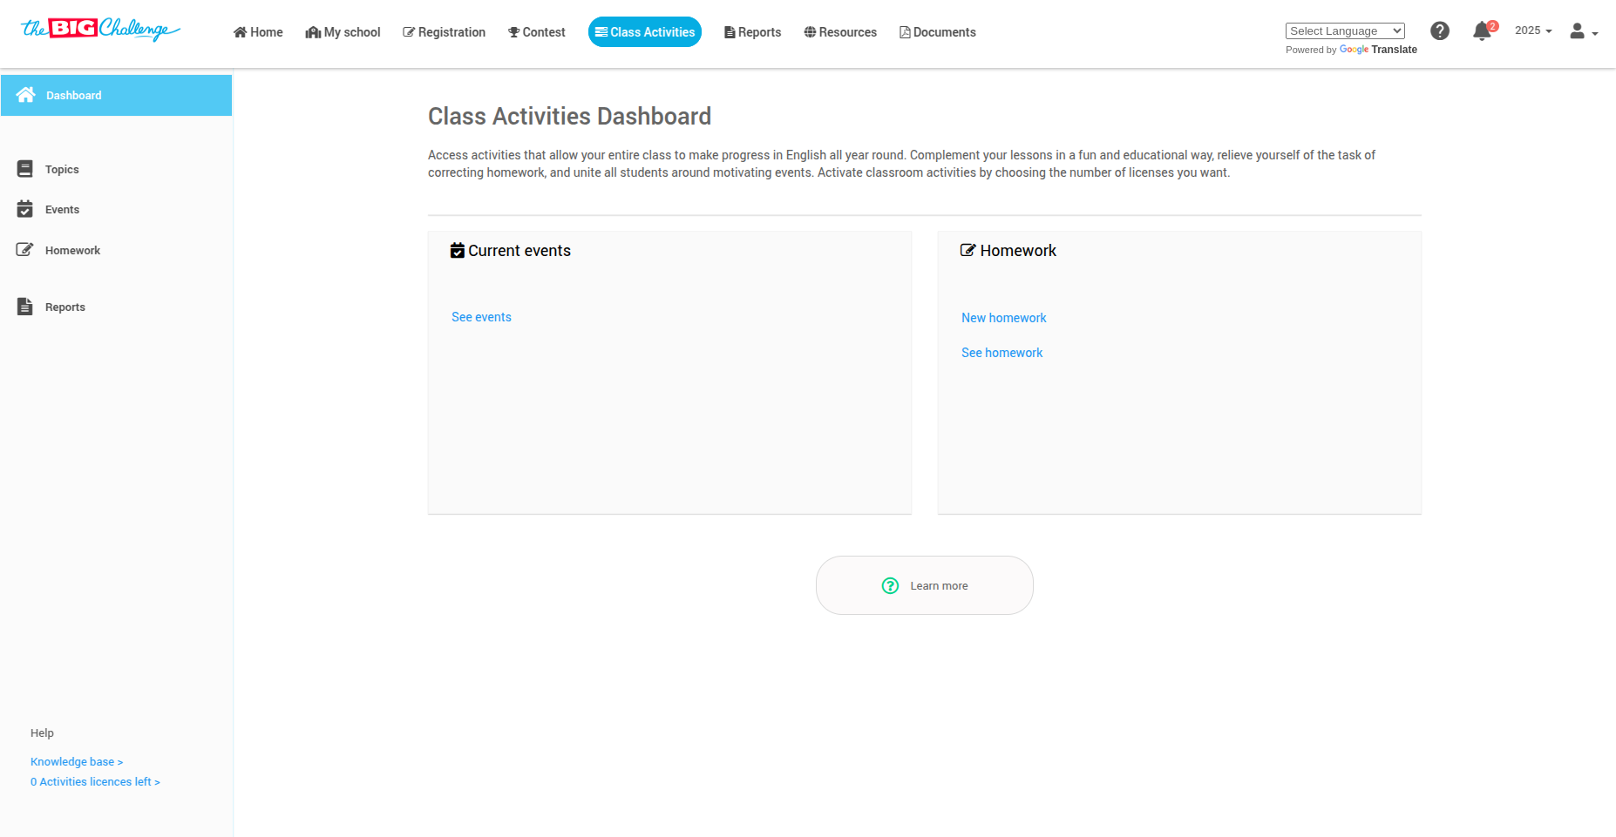Click The Big Challenge logo

(x=100, y=30)
